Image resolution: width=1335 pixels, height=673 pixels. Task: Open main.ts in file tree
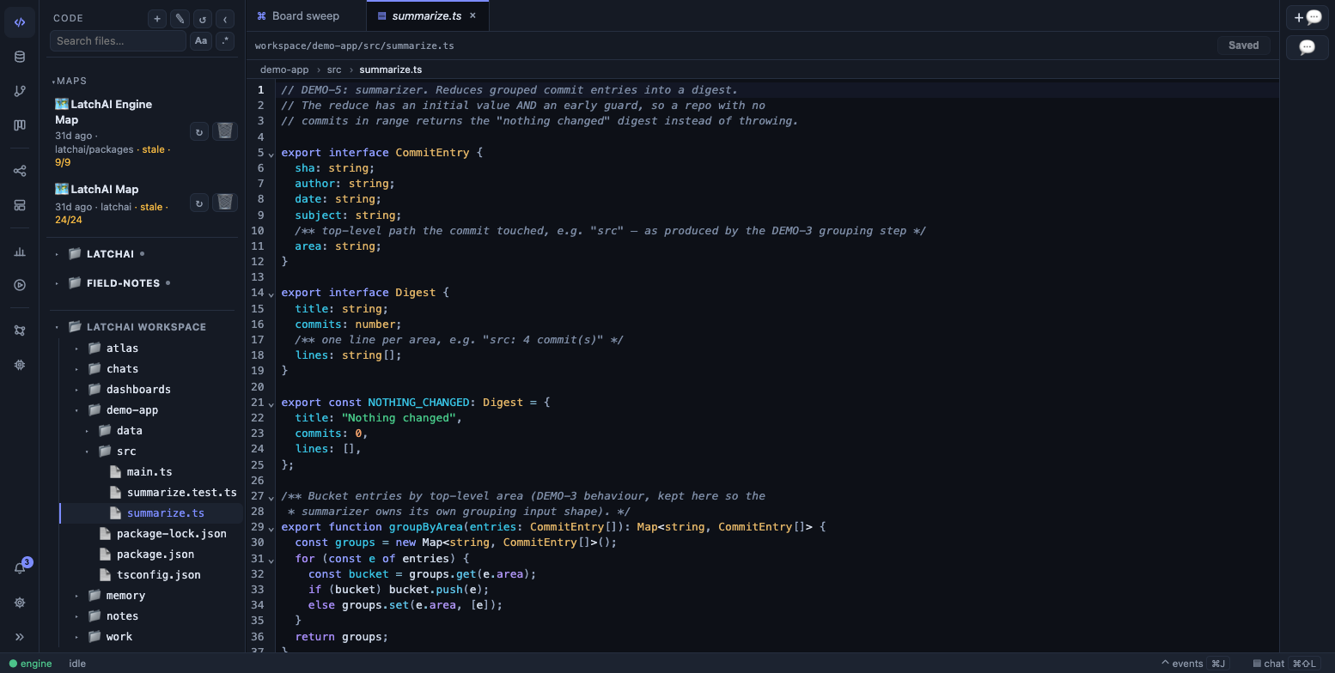[x=151, y=471]
